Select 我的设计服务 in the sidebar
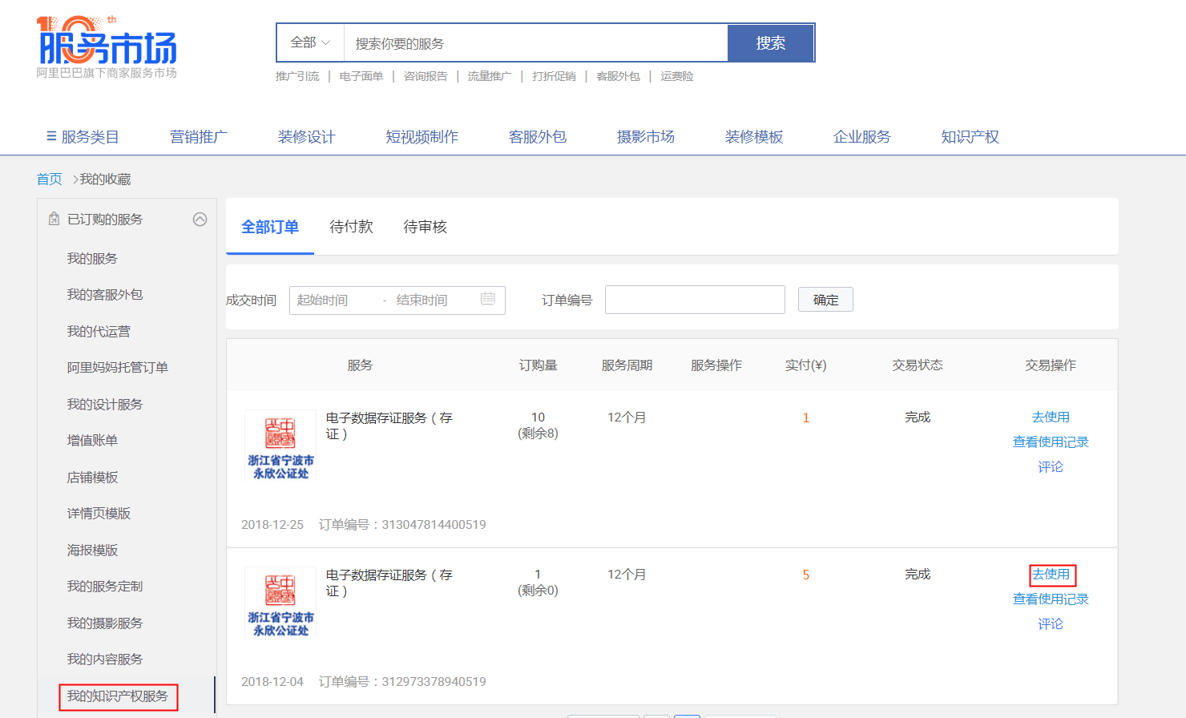Screen dimensions: 1186x718 coord(105,404)
